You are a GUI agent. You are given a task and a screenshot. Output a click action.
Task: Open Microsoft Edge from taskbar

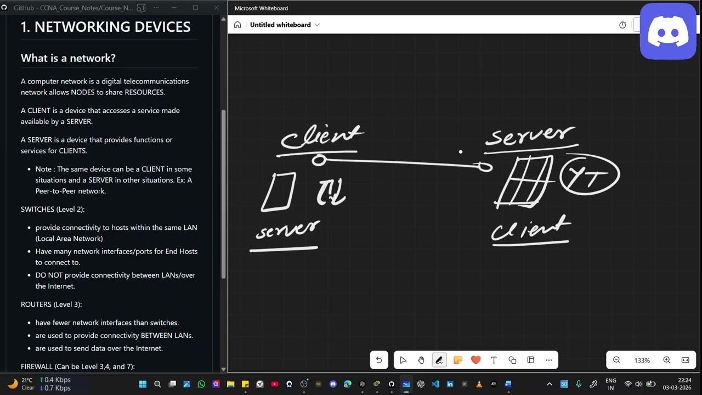point(348,384)
